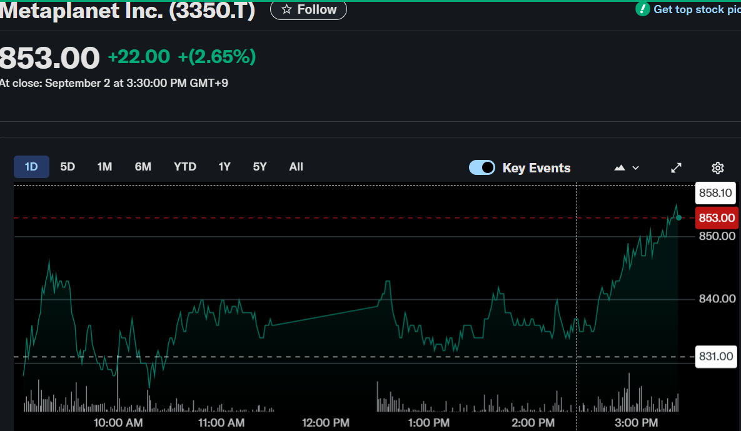The width and height of the screenshot is (741, 431).
Task: Click the 3:00 PM time label
Action: tap(636, 422)
